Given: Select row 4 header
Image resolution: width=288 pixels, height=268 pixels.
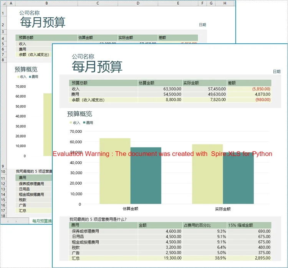Looking at the screenshot, I should (x=3, y=38).
